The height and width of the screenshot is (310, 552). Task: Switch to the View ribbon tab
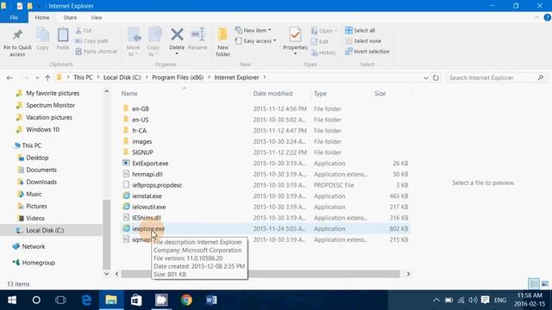click(96, 17)
